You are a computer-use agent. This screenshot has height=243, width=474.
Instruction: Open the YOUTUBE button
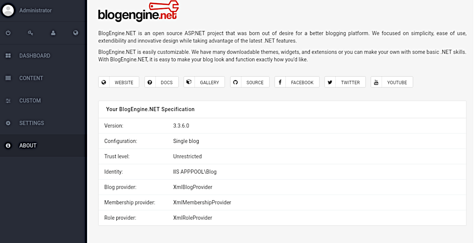coord(392,82)
